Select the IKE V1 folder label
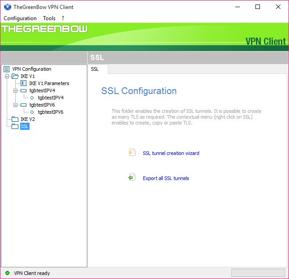The width and height of the screenshot is (289, 279). coord(28,76)
